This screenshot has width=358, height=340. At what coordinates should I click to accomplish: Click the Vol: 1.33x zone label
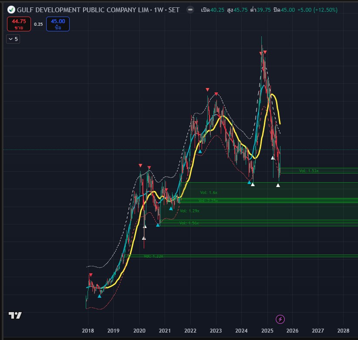[x=153, y=256]
